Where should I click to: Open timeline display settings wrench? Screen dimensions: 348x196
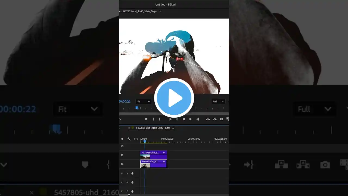[129, 139]
